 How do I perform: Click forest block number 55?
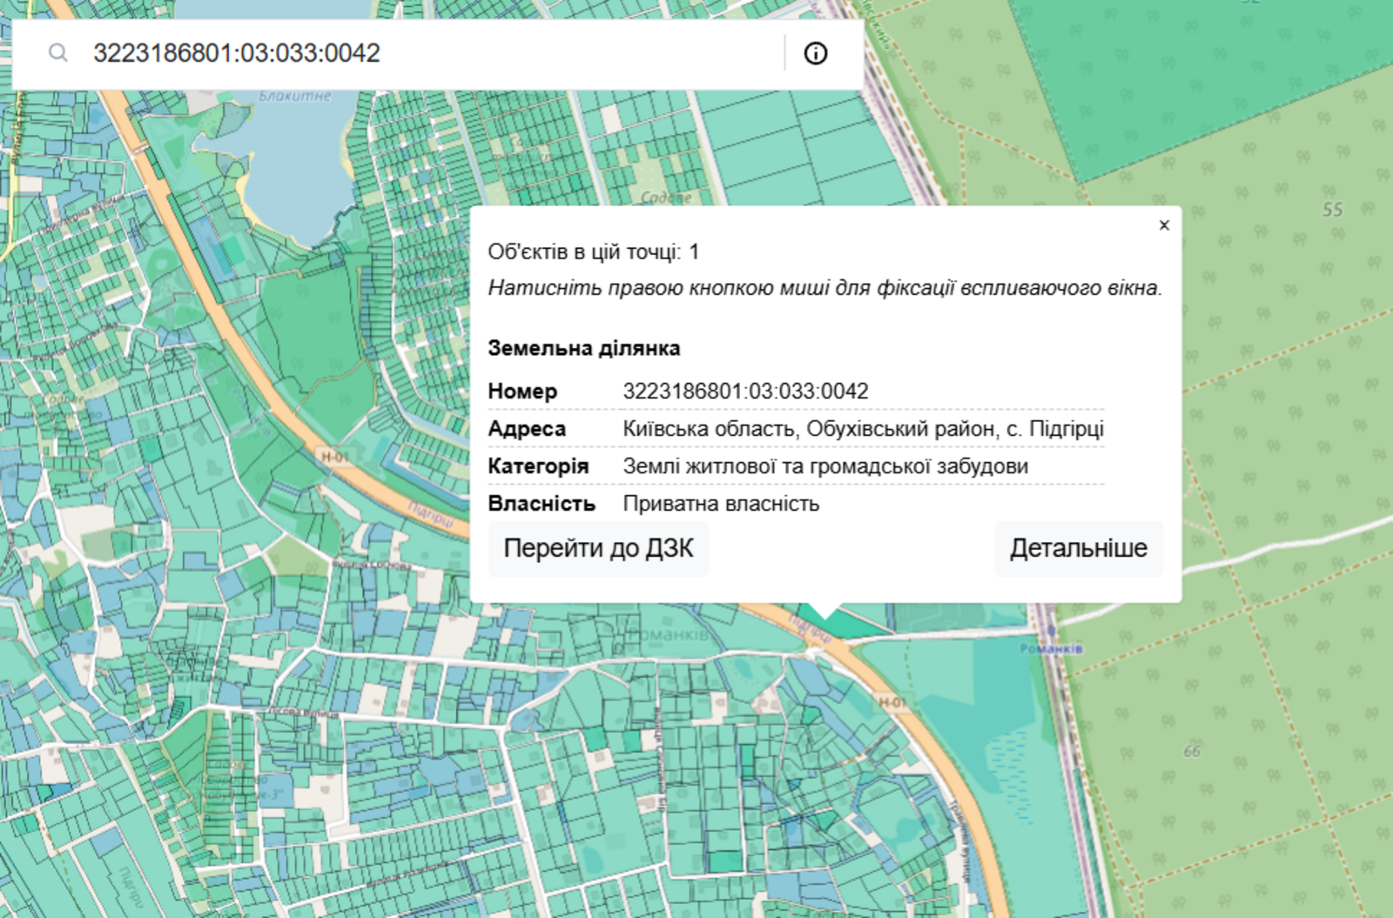(1332, 210)
